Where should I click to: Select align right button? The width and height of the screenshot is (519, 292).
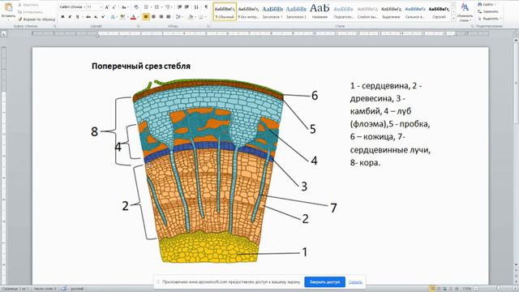click(x=161, y=16)
